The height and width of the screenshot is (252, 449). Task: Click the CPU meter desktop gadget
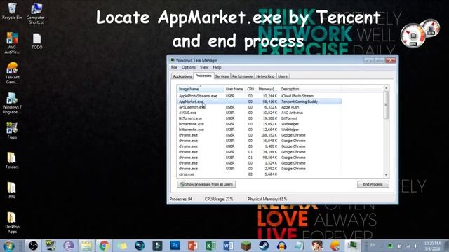point(413,36)
